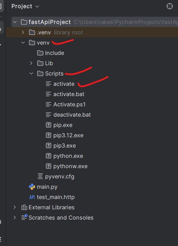Expand Scratches and Consoles node

pyautogui.click(x=15, y=218)
